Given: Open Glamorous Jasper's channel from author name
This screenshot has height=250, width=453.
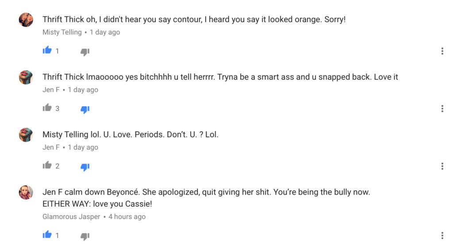Looking at the screenshot, I should point(71,217).
